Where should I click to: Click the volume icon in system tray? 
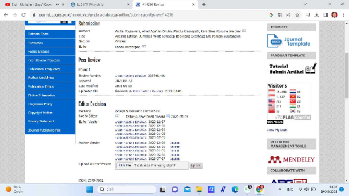307,190
